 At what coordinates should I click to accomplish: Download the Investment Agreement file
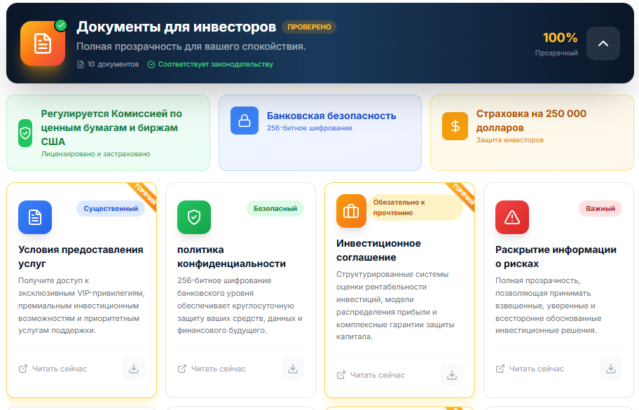(x=452, y=375)
